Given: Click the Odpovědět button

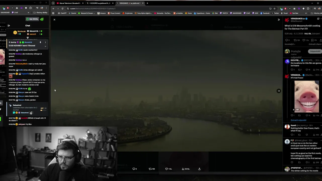Looking at the screenshot, I should [x=315, y=51].
